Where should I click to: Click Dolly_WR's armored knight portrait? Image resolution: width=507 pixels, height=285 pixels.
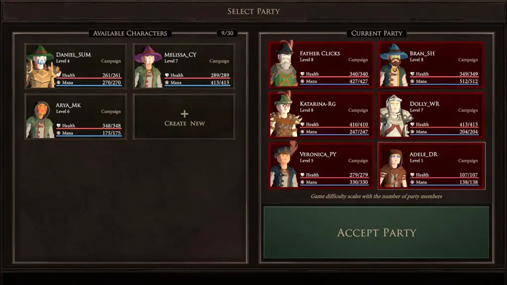point(395,115)
